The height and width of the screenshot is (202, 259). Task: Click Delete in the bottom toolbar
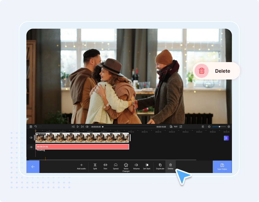[x=171, y=167]
